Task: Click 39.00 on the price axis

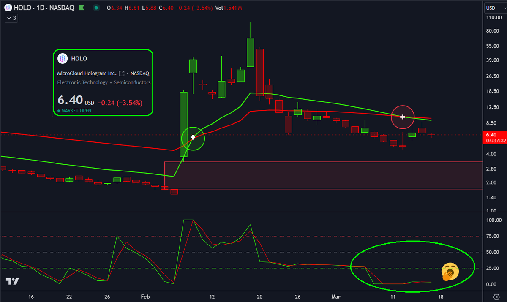Action: click(493, 60)
